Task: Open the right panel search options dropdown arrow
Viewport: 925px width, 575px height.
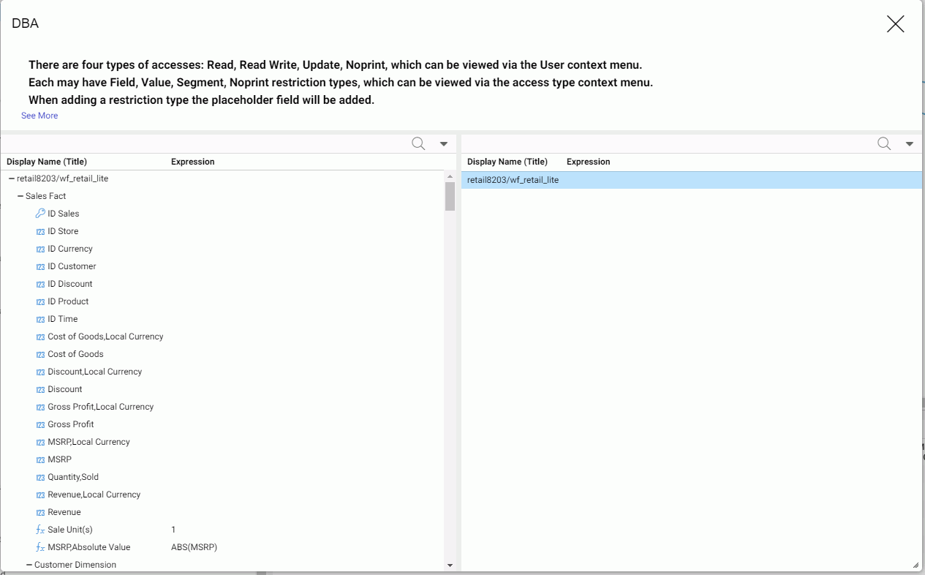Action: coord(909,144)
